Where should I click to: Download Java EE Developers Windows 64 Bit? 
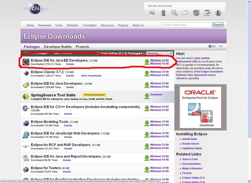pyautogui.click(x=159, y=64)
